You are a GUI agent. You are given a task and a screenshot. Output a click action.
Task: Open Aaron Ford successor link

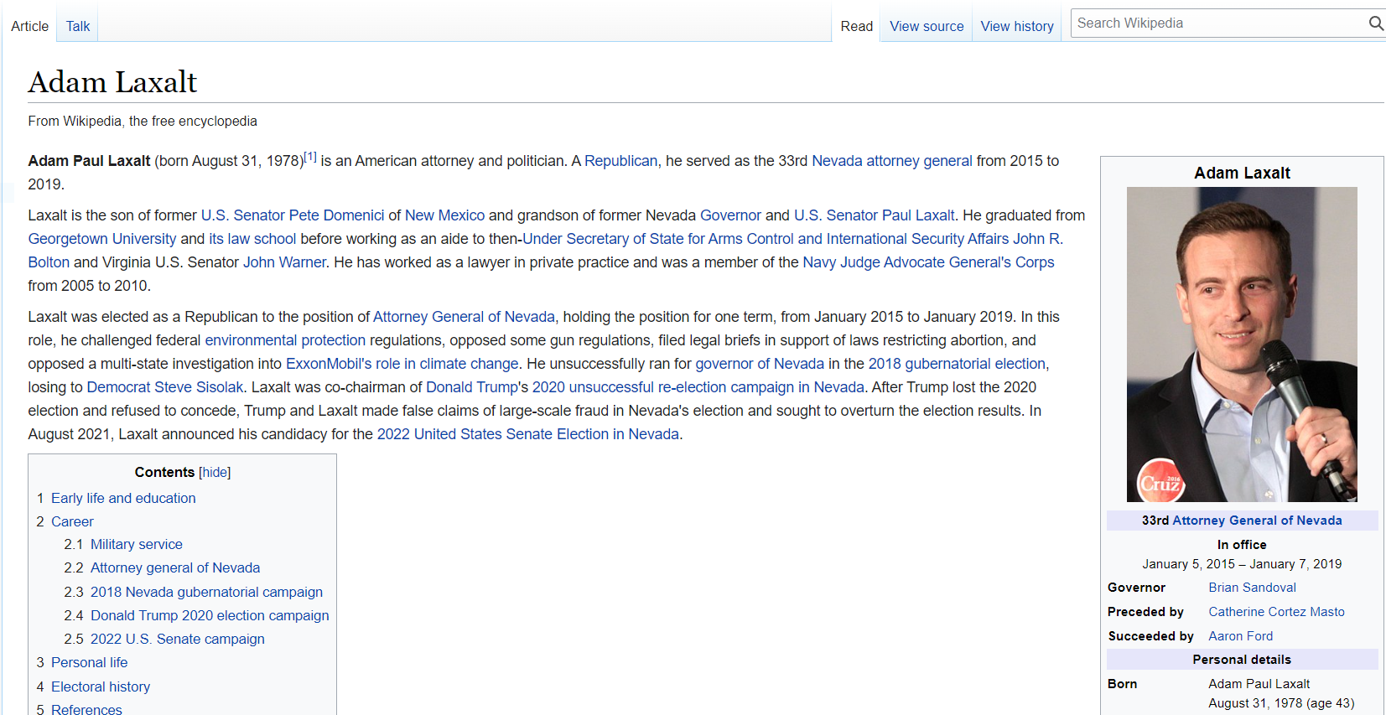tap(1240, 636)
